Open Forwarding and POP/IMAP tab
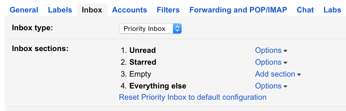 (x=238, y=10)
